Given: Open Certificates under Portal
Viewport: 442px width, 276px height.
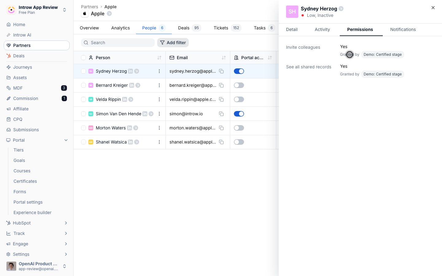Looking at the screenshot, I should 25,181.
